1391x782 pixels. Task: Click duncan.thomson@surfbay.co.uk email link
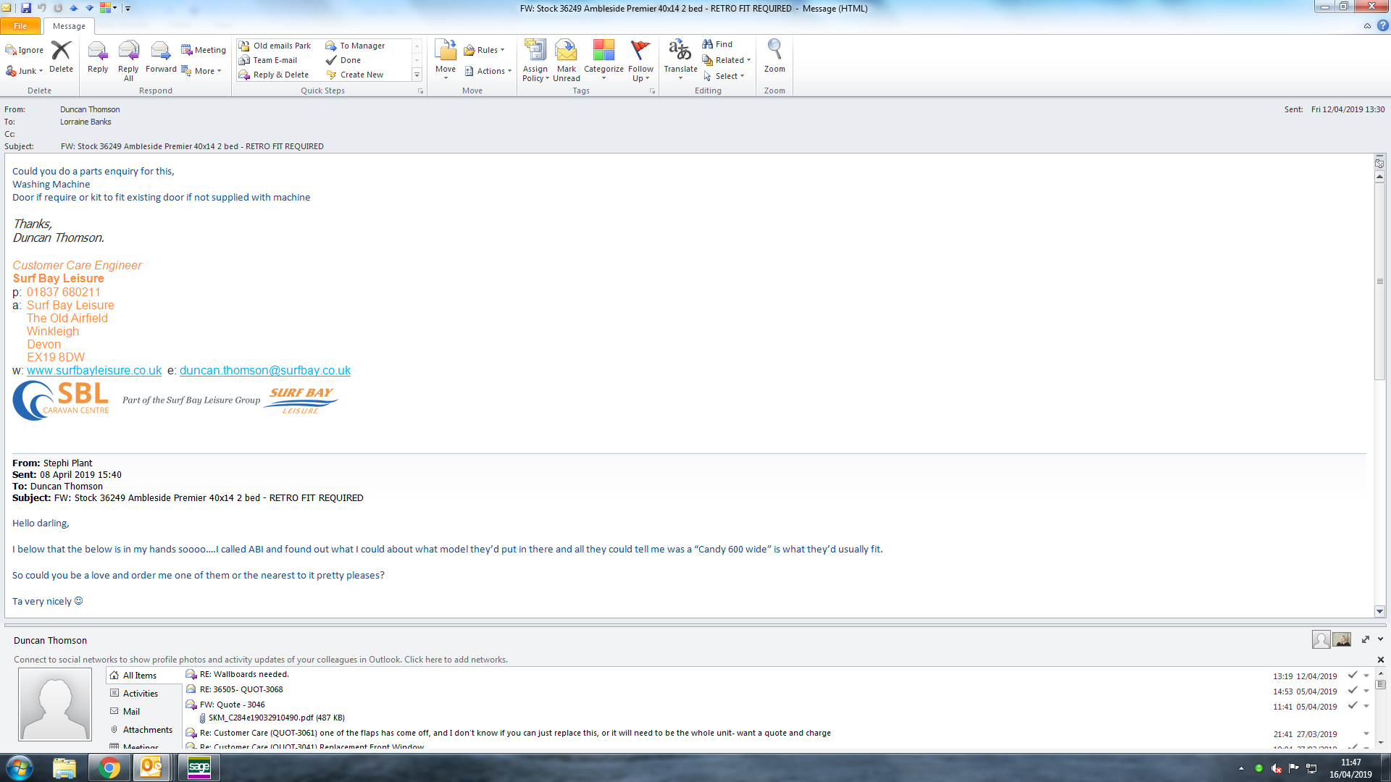(265, 370)
